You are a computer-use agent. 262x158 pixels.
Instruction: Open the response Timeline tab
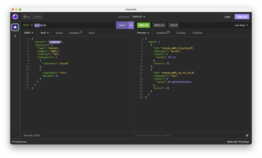pyautogui.click(x=197, y=33)
